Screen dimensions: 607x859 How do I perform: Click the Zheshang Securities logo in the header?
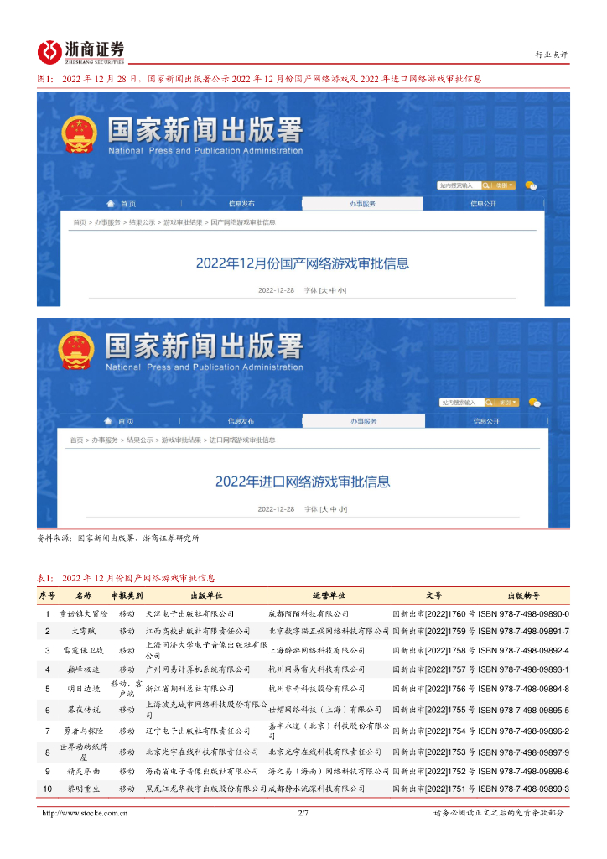[81, 52]
